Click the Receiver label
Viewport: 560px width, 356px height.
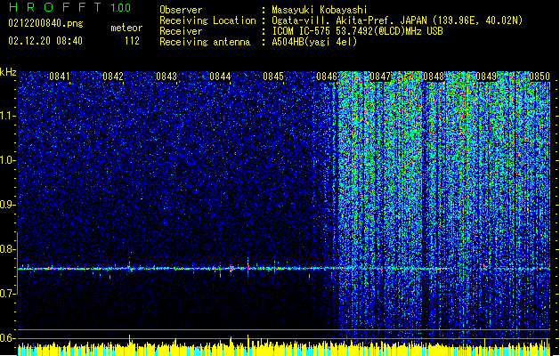[181, 31]
